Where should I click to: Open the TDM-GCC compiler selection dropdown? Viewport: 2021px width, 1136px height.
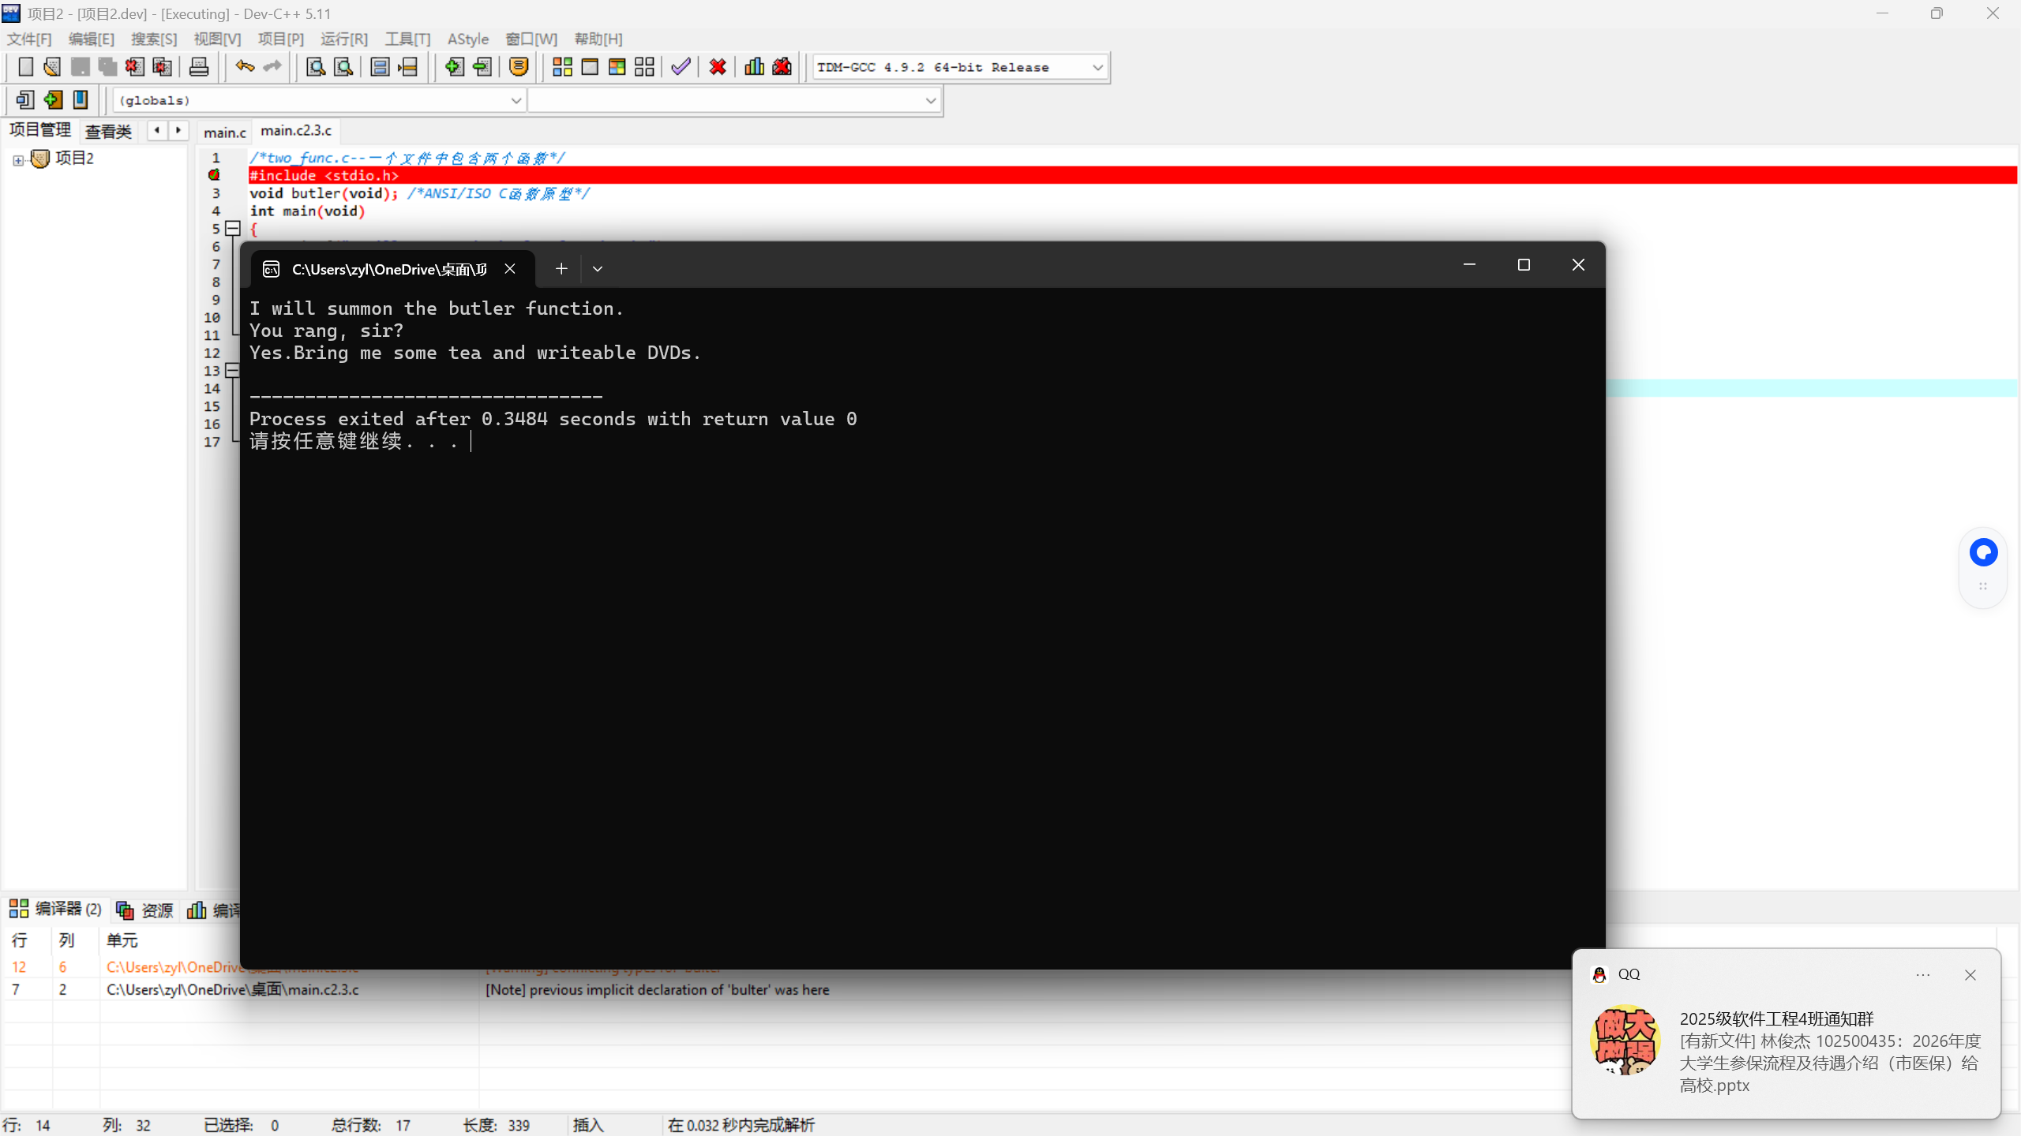(x=1097, y=68)
